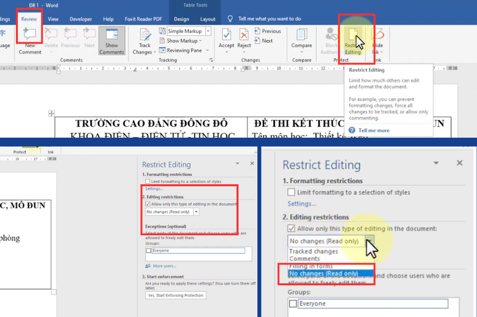477x317 pixels.
Task: Toggle Allow only this type checkbox in zoomed pane
Action: pos(291,228)
